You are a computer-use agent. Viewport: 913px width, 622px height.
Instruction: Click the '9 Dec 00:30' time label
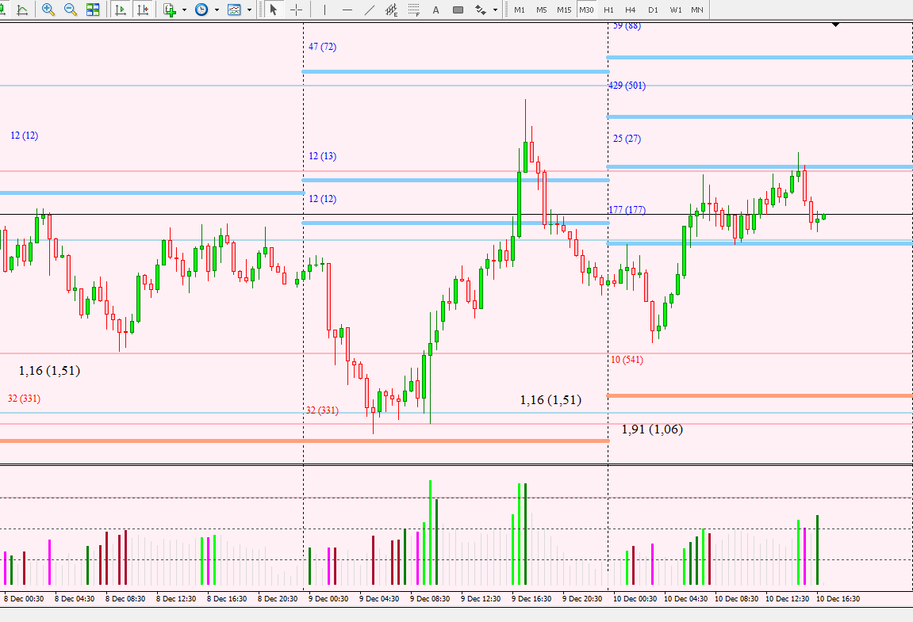[328, 599]
